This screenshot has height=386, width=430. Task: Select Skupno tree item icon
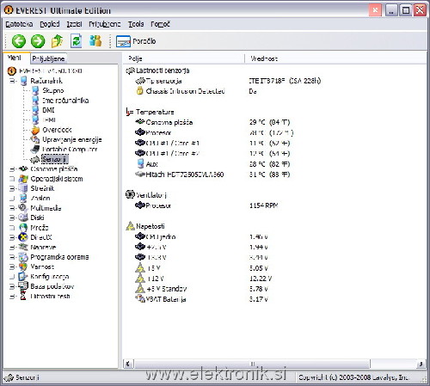(35, 90)
